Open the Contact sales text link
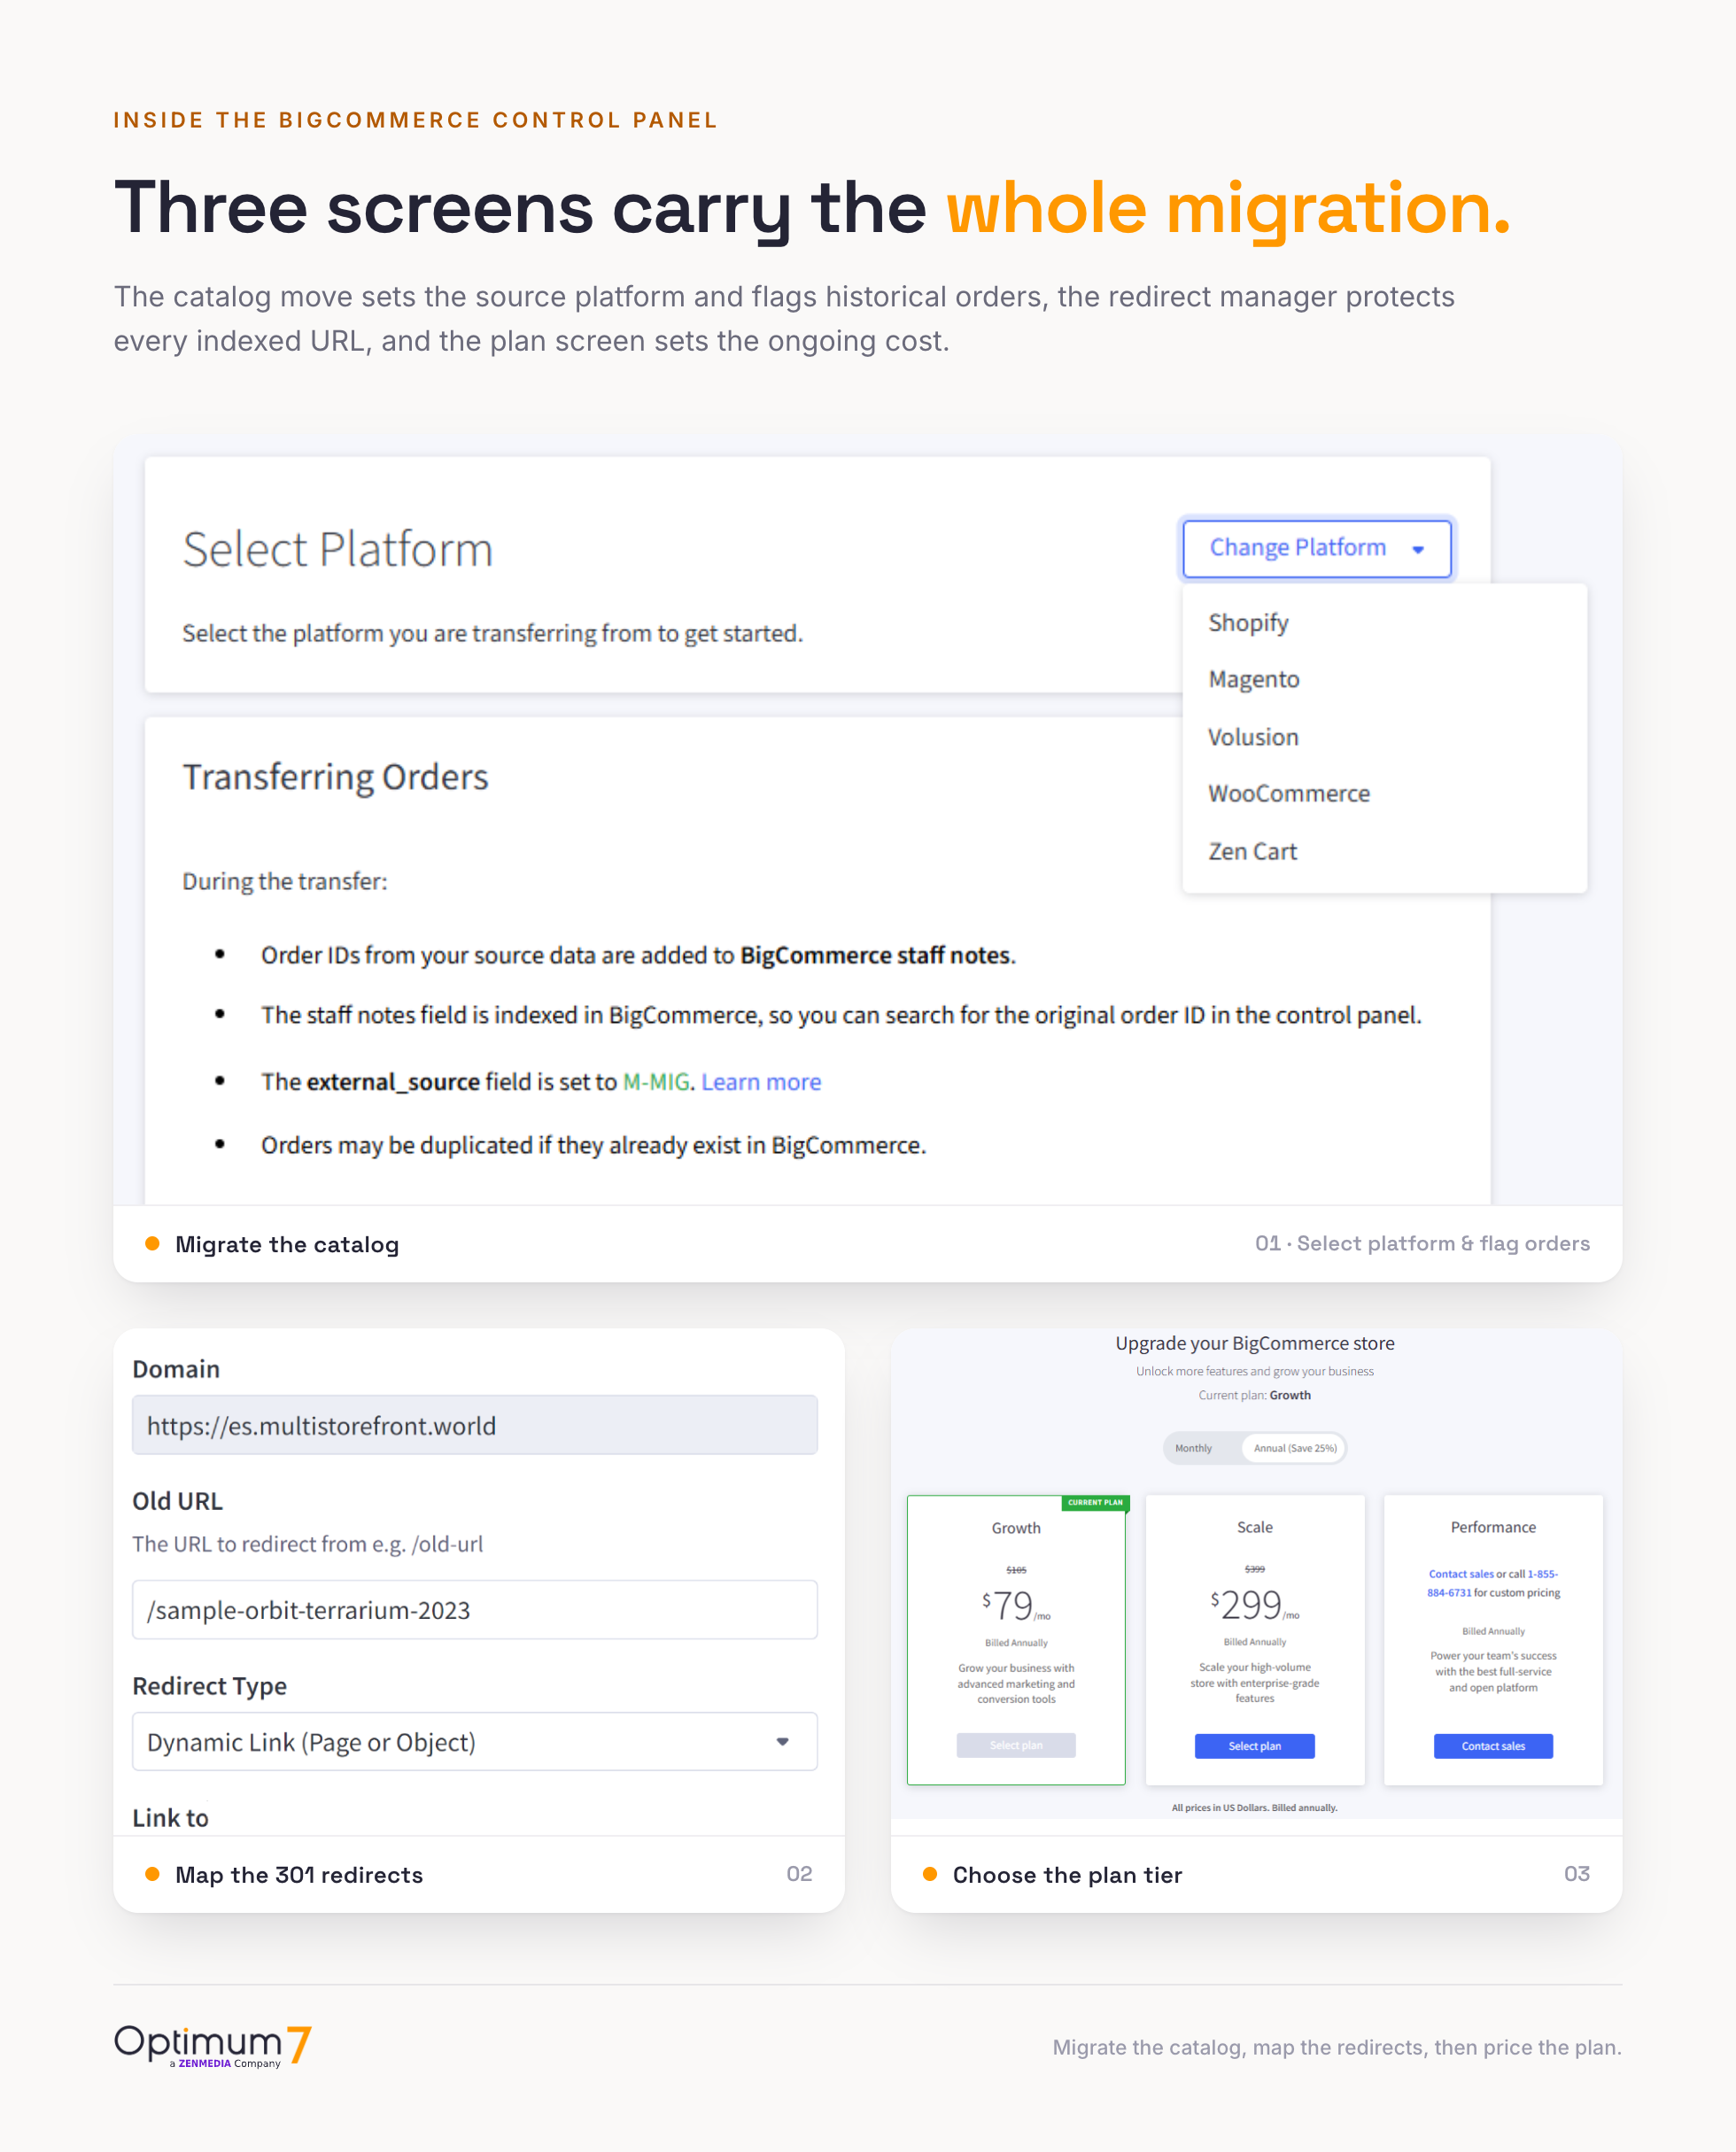 coord(1461,1574)
